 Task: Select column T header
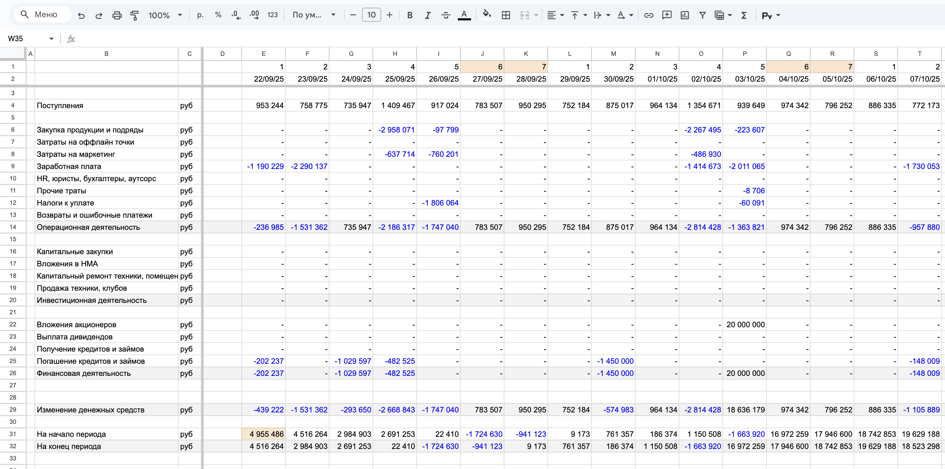[x=919, y=53]
